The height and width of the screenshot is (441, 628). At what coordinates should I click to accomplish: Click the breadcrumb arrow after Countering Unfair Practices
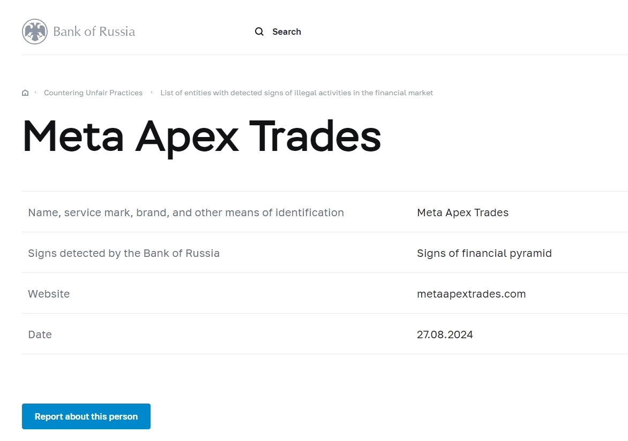[x=152, y=93]
